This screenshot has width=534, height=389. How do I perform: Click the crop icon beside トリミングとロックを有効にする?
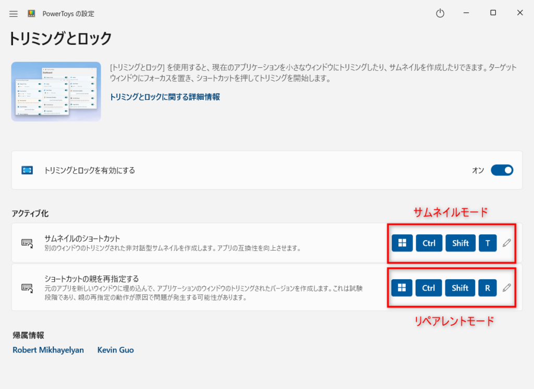click(27, 170)
